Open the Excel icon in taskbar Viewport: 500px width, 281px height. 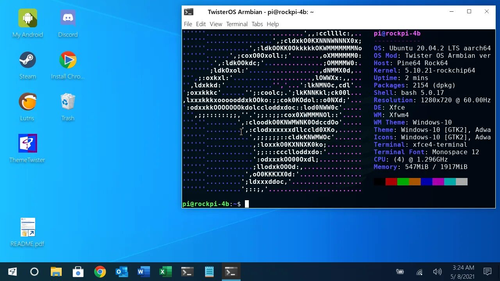[166, 272]
